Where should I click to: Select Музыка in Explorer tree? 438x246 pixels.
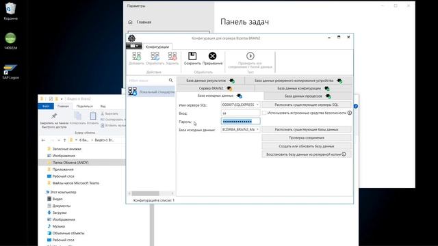click(x=59, y=226)
